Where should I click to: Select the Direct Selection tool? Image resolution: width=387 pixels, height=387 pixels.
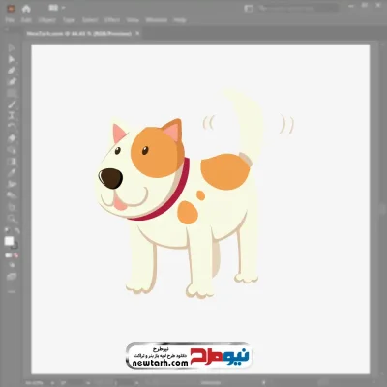12,59
